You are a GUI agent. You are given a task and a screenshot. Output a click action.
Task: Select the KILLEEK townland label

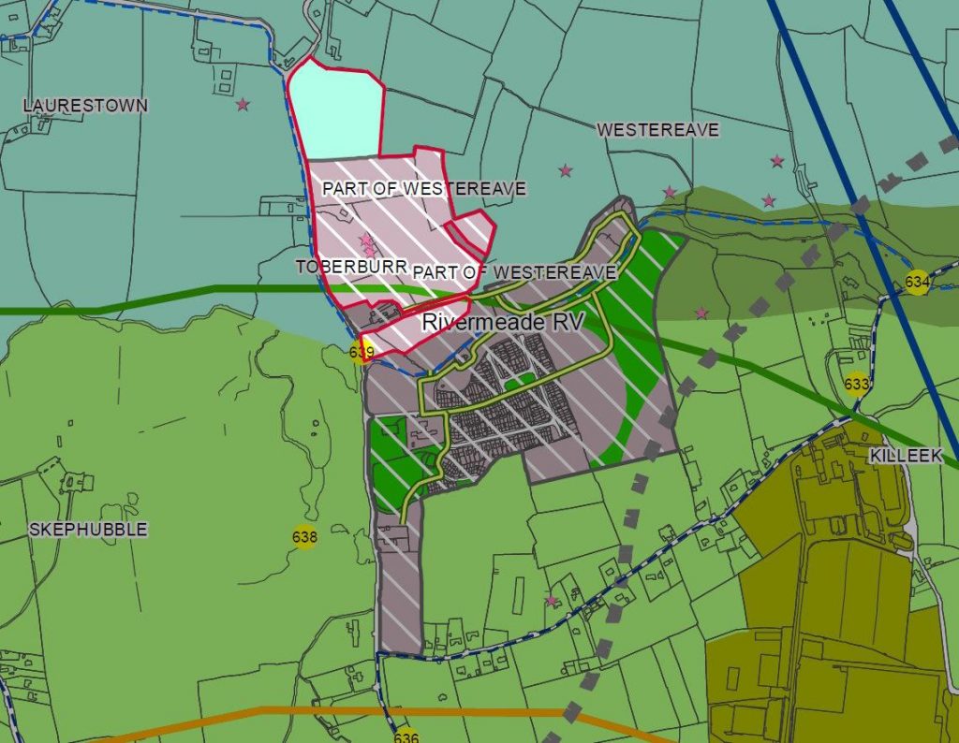[x=906, y=455]
